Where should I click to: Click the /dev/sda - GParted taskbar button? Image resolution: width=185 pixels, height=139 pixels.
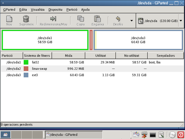[x=74, y=135]
